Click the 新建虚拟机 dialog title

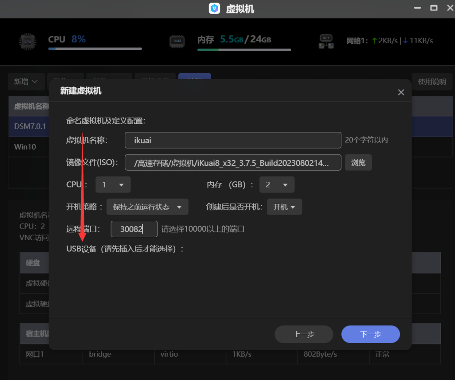click(x=81, y=90)
